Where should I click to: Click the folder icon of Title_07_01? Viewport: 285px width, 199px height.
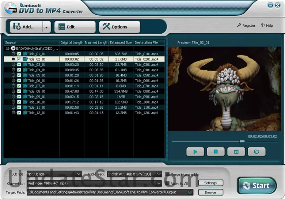tap(25, 86)
